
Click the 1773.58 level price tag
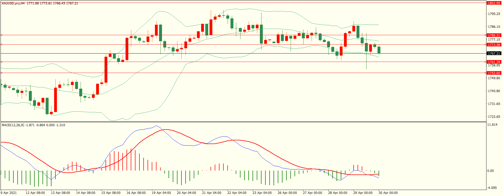pos(494,45)
